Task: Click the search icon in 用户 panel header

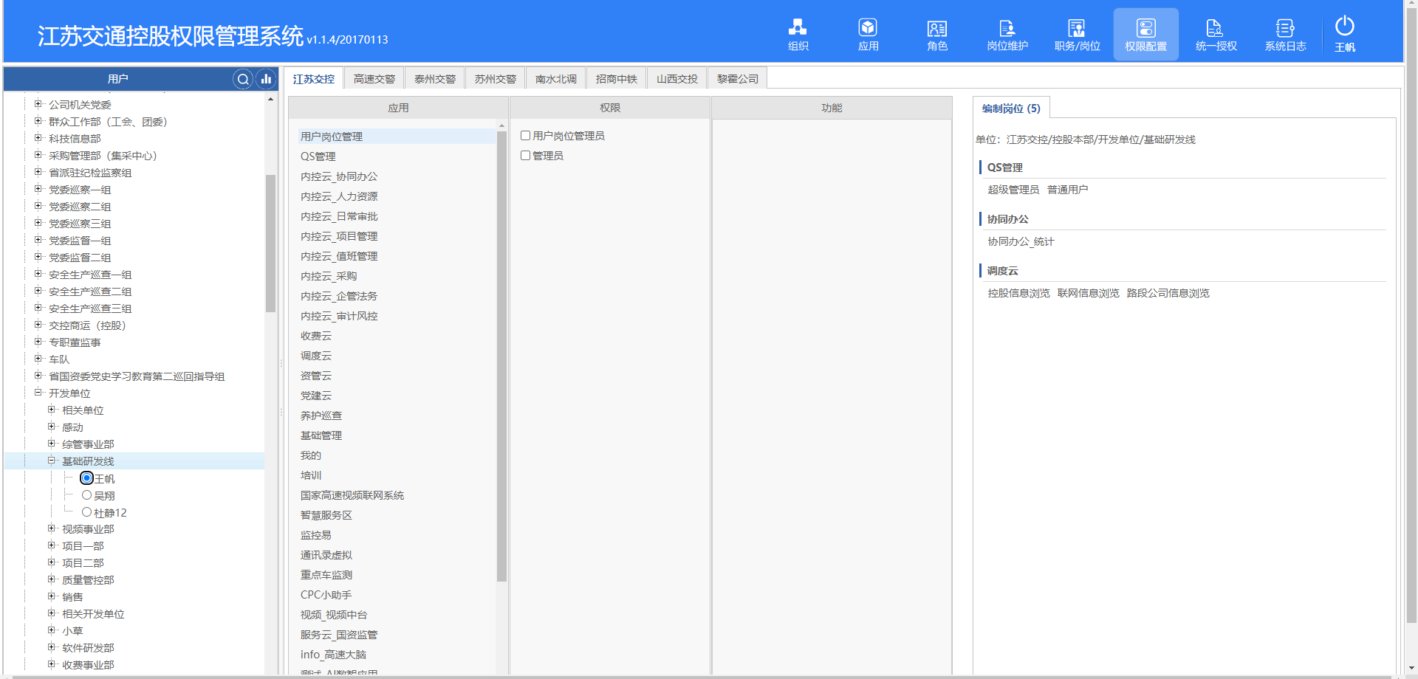Action: [242, 79]
